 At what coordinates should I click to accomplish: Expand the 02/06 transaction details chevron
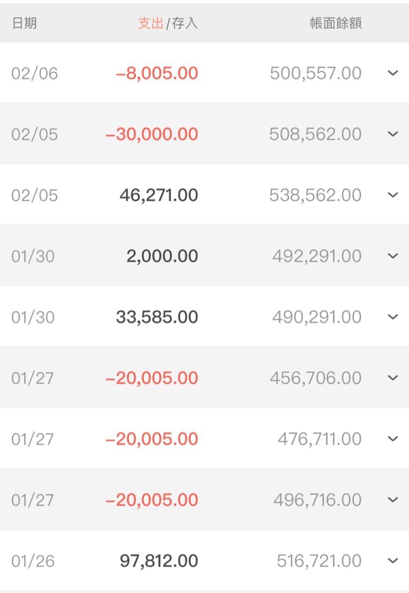[393, 73]
